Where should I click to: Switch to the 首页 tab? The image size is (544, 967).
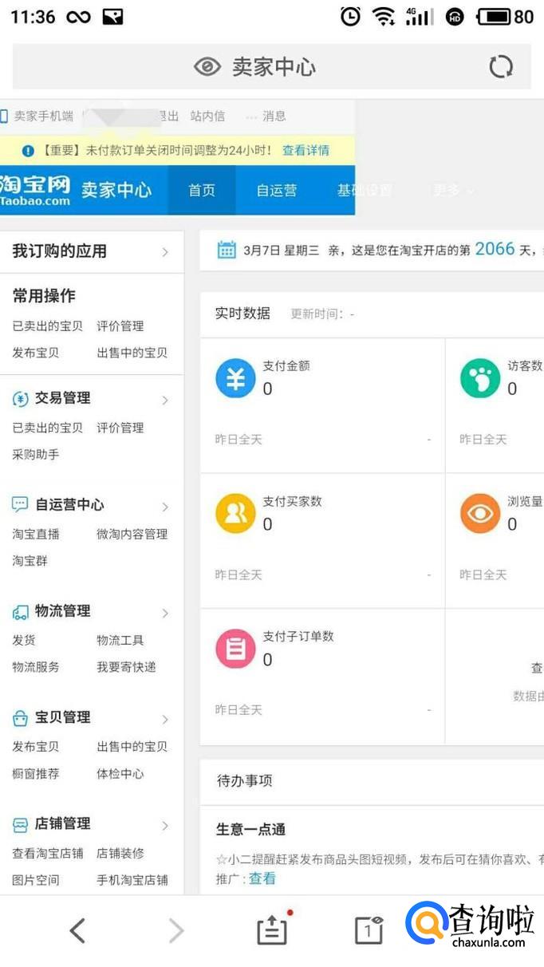202,191
